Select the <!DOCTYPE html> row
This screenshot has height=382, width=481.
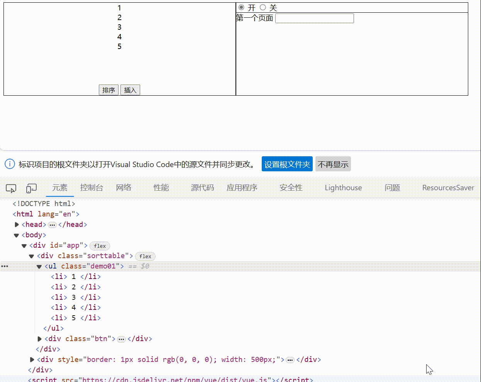[44, 204]
